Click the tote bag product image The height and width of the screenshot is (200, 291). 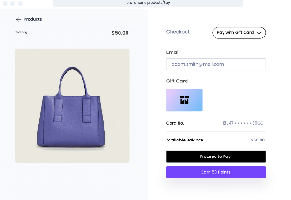coord(72,106)
